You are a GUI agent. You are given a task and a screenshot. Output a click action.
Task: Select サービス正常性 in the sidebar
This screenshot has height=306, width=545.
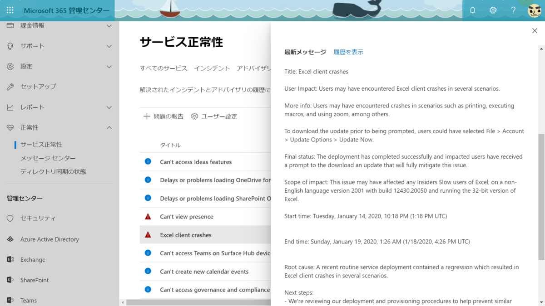(41, 145)
